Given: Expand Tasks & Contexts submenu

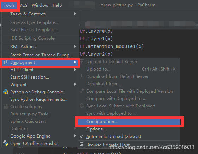Looking at the screenshot, I should (40, 14).
